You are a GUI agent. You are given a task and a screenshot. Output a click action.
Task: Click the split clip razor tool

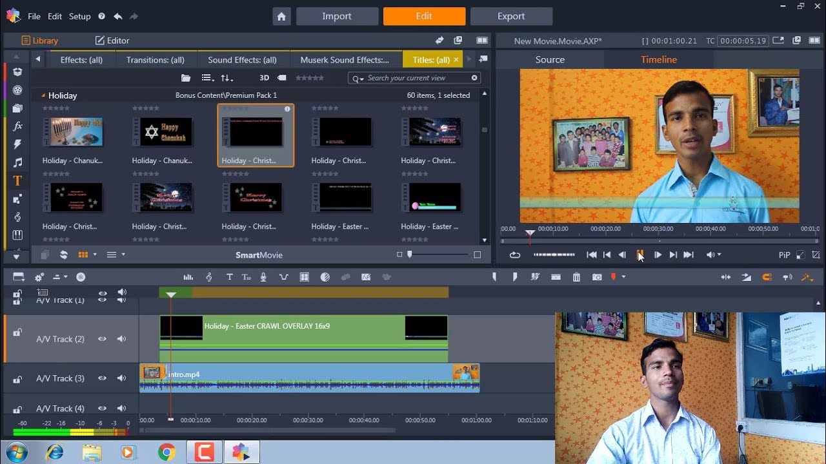[x=534, y=277]
